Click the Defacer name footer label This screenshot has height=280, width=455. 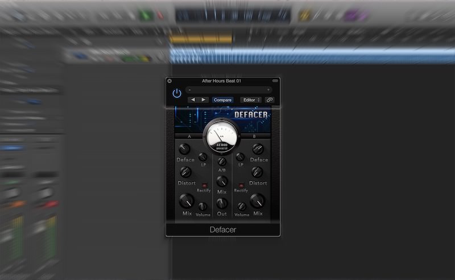pos(223,230)
